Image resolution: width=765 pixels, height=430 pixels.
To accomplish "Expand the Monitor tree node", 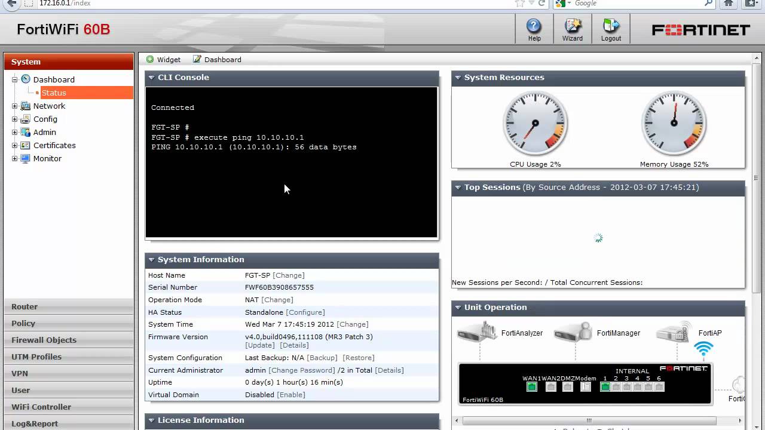I will click(x=15, y=158).
